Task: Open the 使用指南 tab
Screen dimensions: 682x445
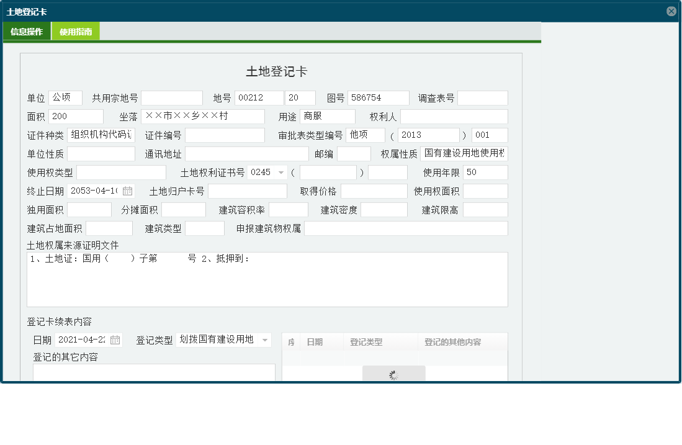Action: [76, 32]
